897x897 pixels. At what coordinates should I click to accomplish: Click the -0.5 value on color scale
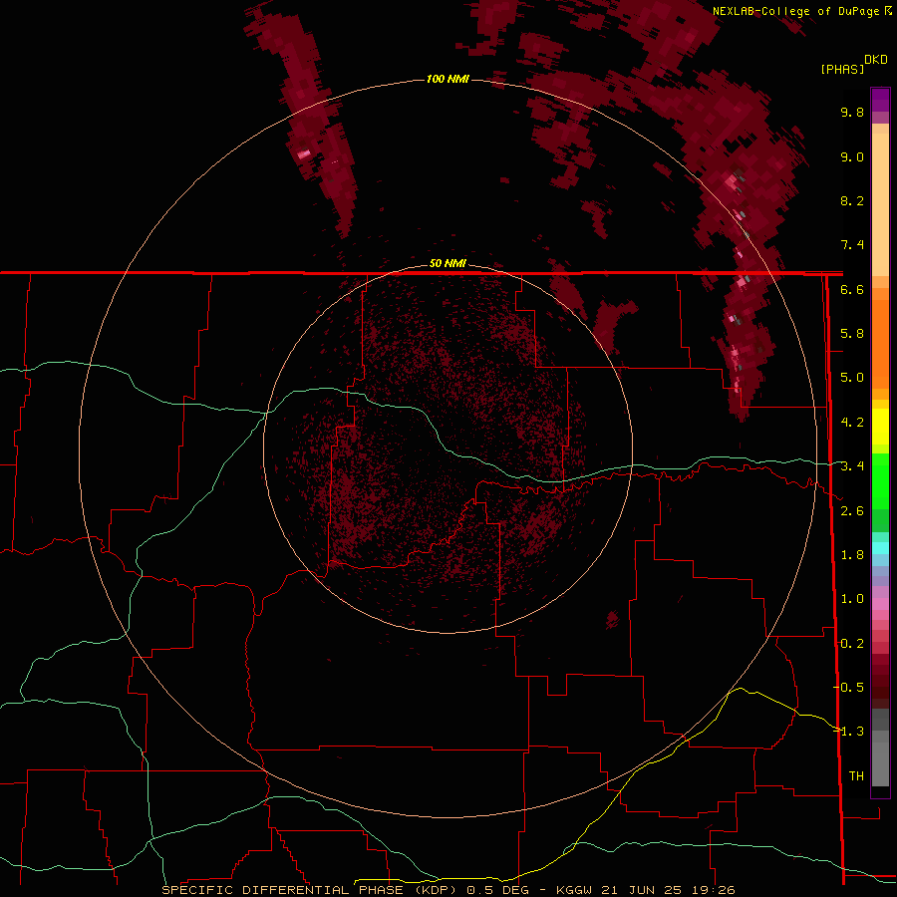coord(849,688)
